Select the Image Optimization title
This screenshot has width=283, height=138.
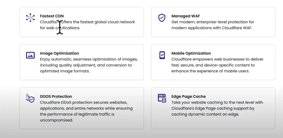pos(59,53)
